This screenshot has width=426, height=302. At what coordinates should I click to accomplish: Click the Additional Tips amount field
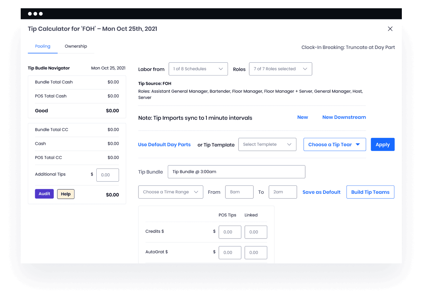pos(107,175)
